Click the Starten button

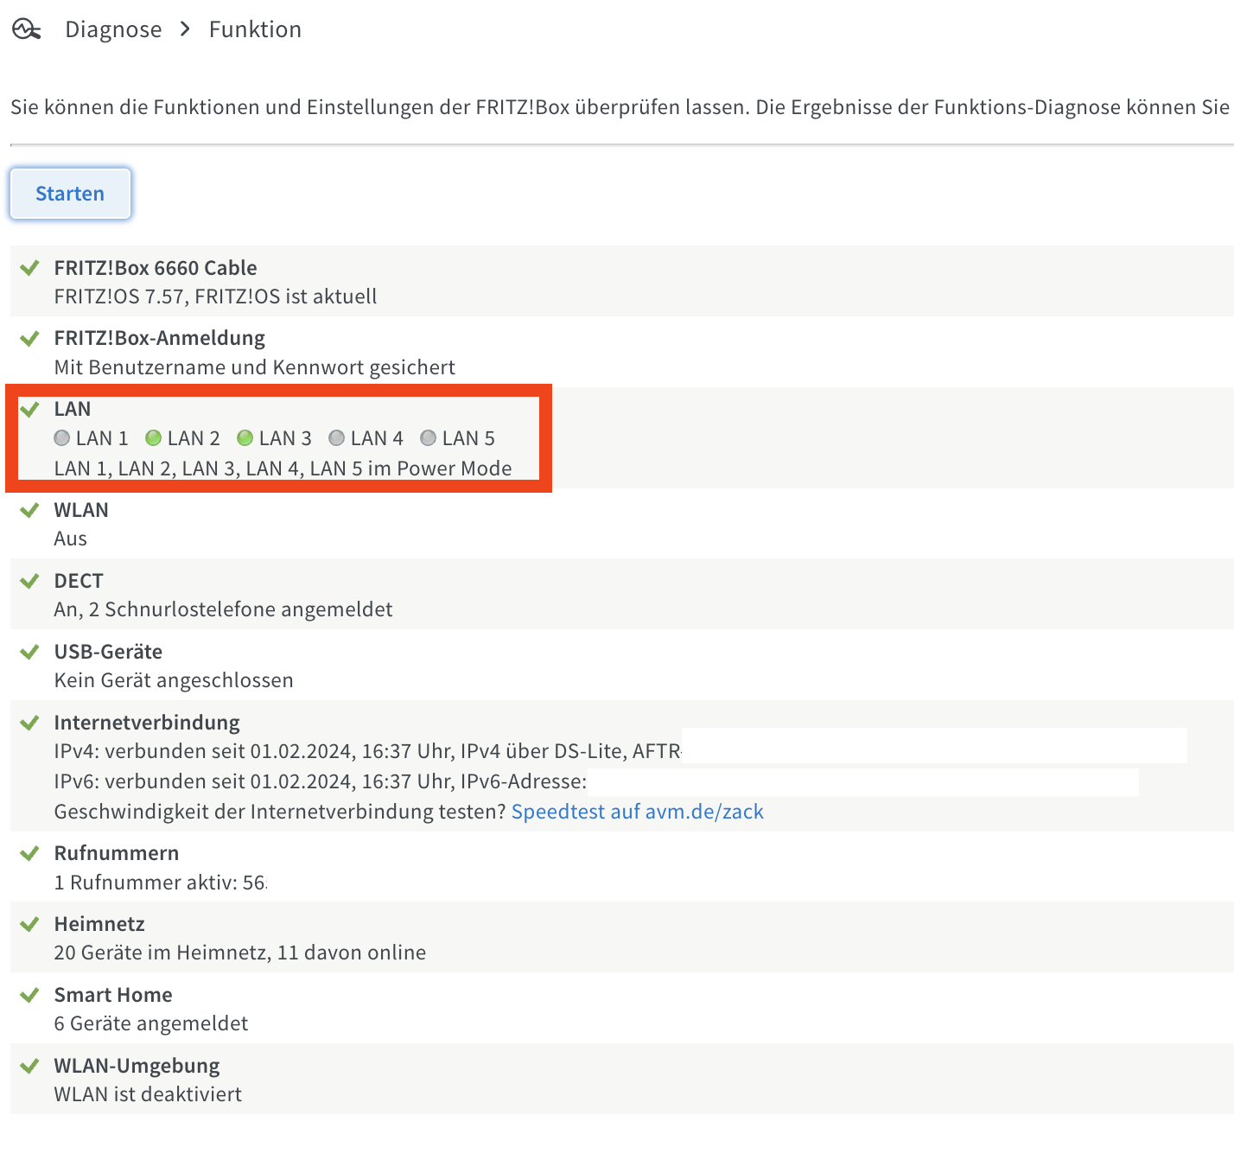click(70, 194)
